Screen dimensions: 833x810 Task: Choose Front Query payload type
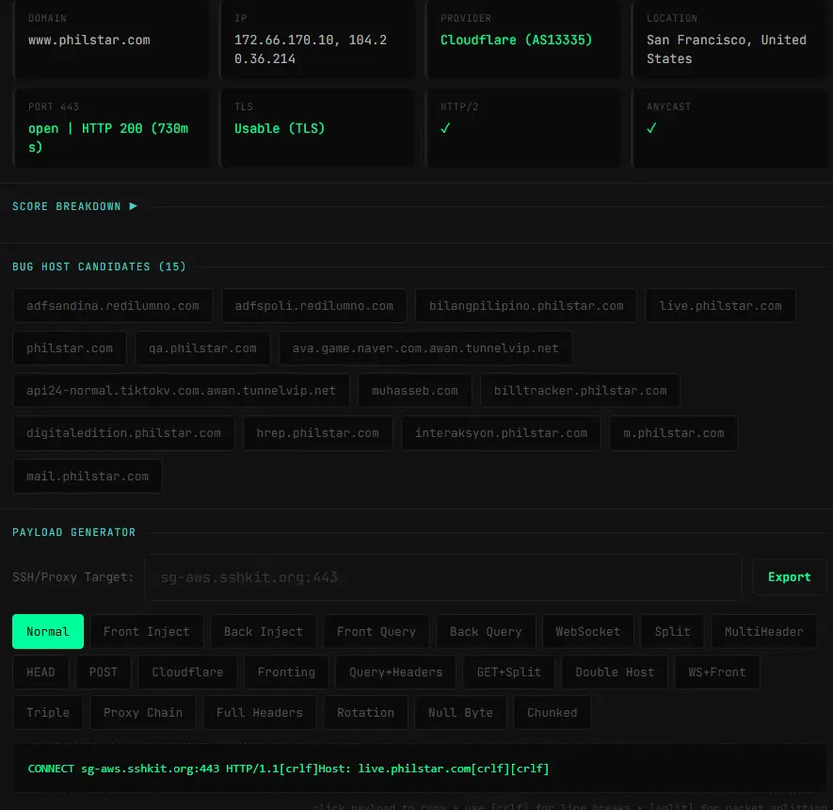click(x=376, y=631)
